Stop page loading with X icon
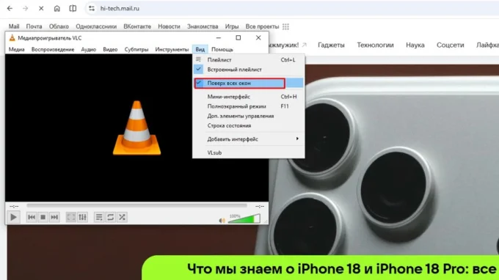 click(41, 9)
